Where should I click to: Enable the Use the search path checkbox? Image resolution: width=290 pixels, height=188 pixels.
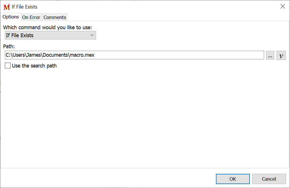pyautogui.click(x=8, y=66)
